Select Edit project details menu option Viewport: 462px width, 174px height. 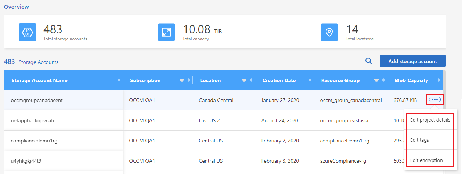point(430,120)
